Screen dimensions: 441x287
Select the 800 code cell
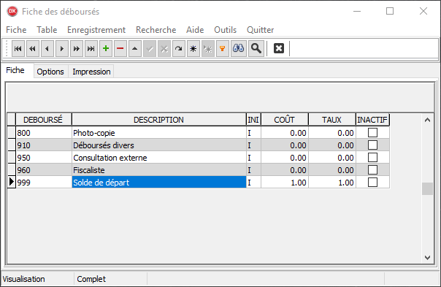44,133
